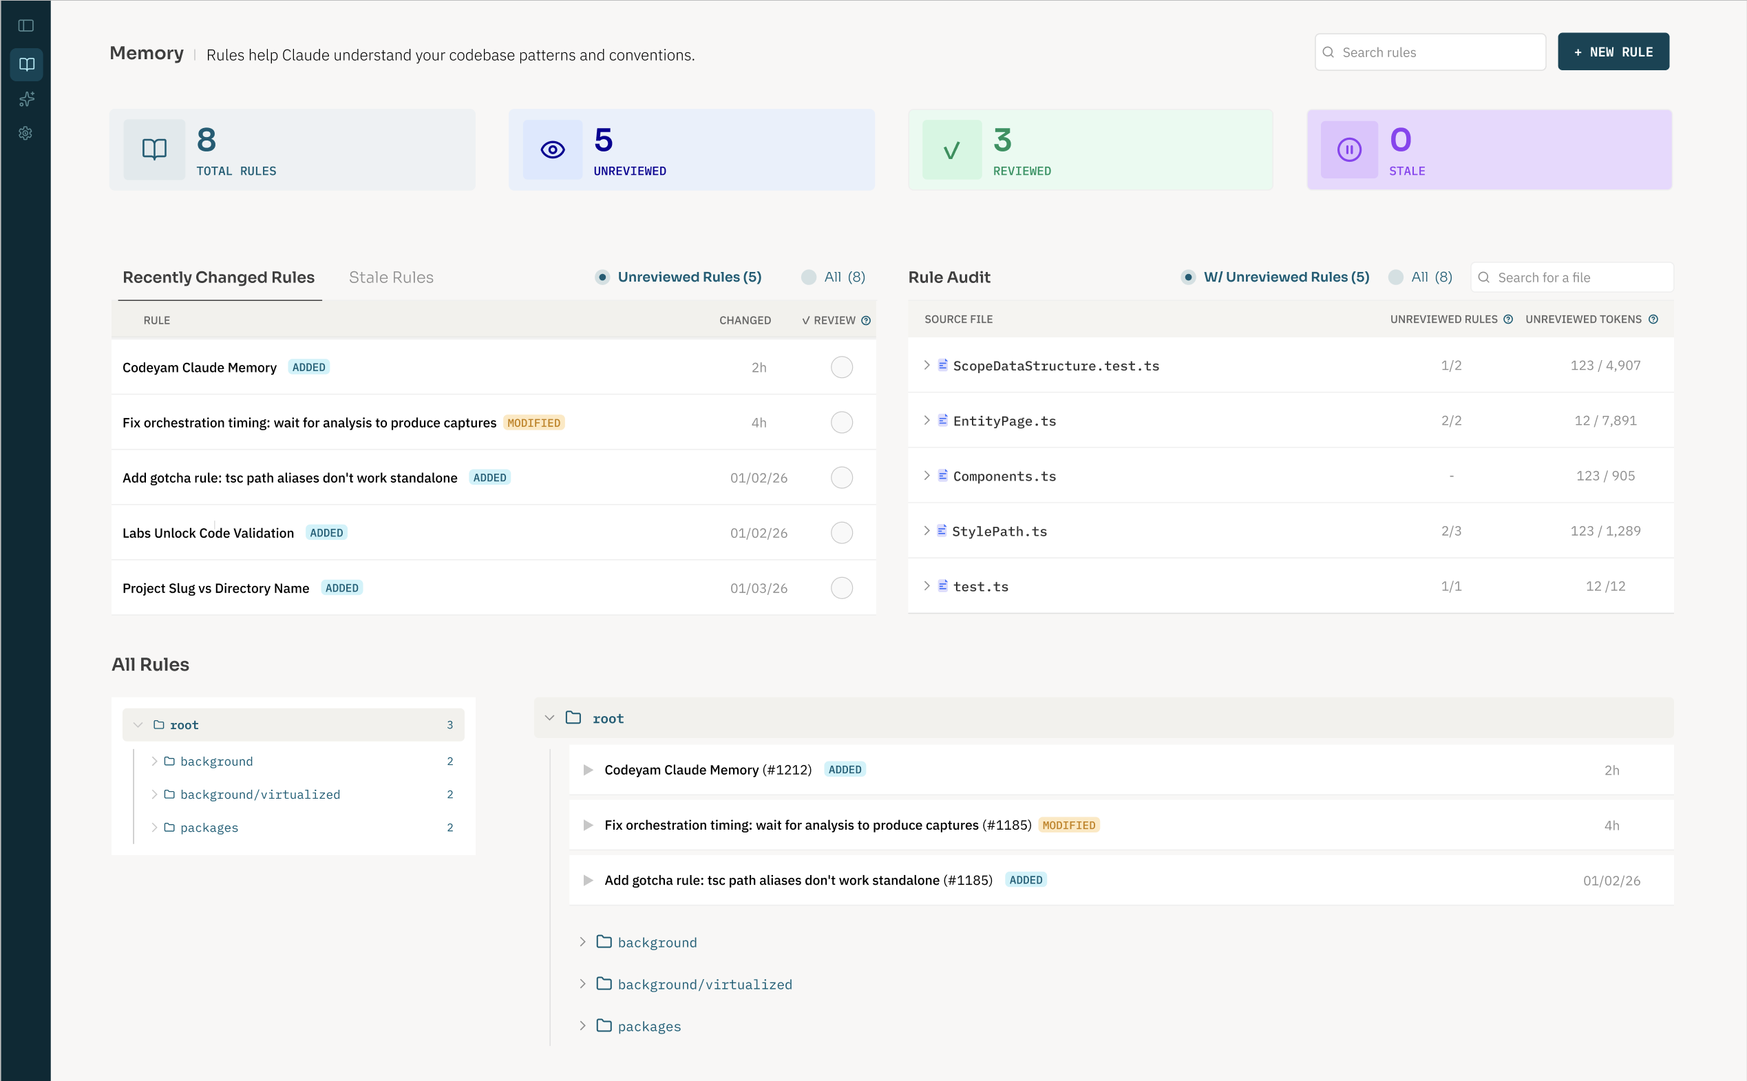Select All (8) radio in Recently Changed Rules
Viewport: 1747px width, 1081px height.
[809, 277]
